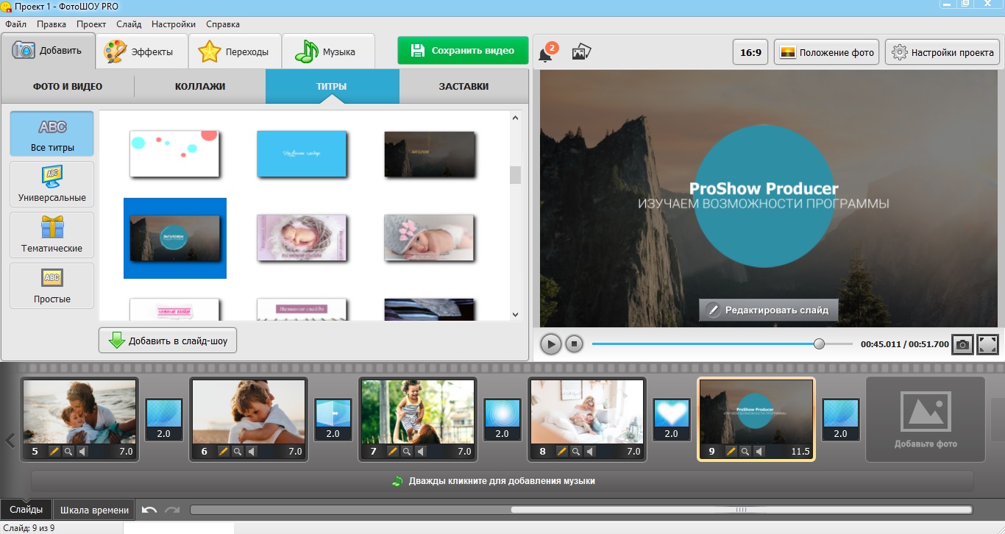Click the sound icon on slide 8
The image size is (1005, 534).
(x=590, y=452)
